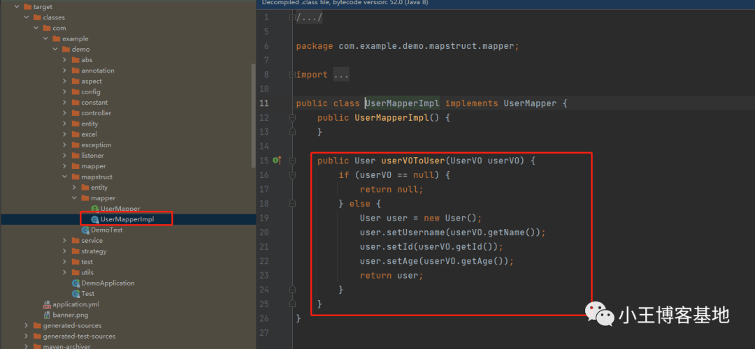The image size is (755, 349).
Task: Click the implements gutter icon at line 15
Action: pyautogui.click(x=277, y=161)
